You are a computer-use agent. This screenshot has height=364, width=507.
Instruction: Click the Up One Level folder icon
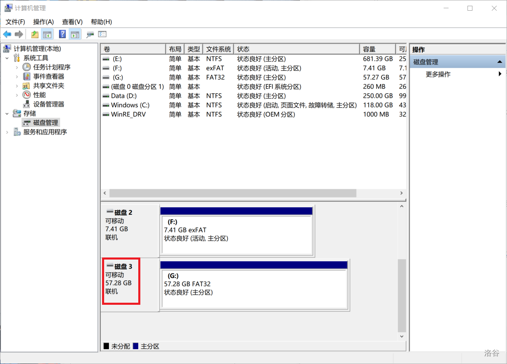(35, 34)
